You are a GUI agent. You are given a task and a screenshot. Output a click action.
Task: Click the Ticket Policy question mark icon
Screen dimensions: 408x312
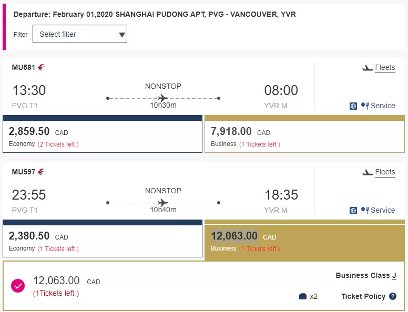coord(393,296)
